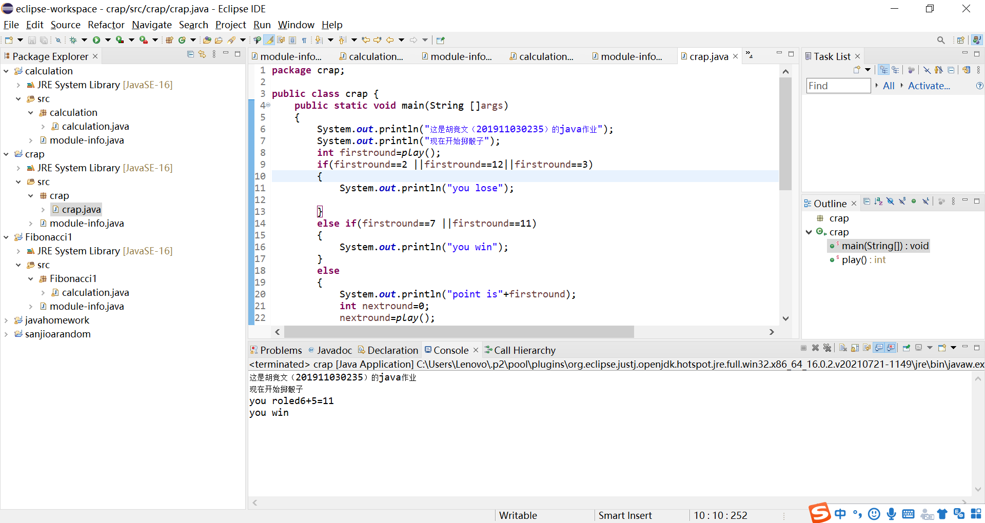
Task: Click the editor horizontal scrollbar thumb
Action: [459, 332]
